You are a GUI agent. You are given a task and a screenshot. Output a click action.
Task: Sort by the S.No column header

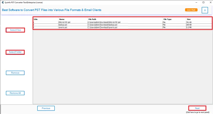[46, 19]
